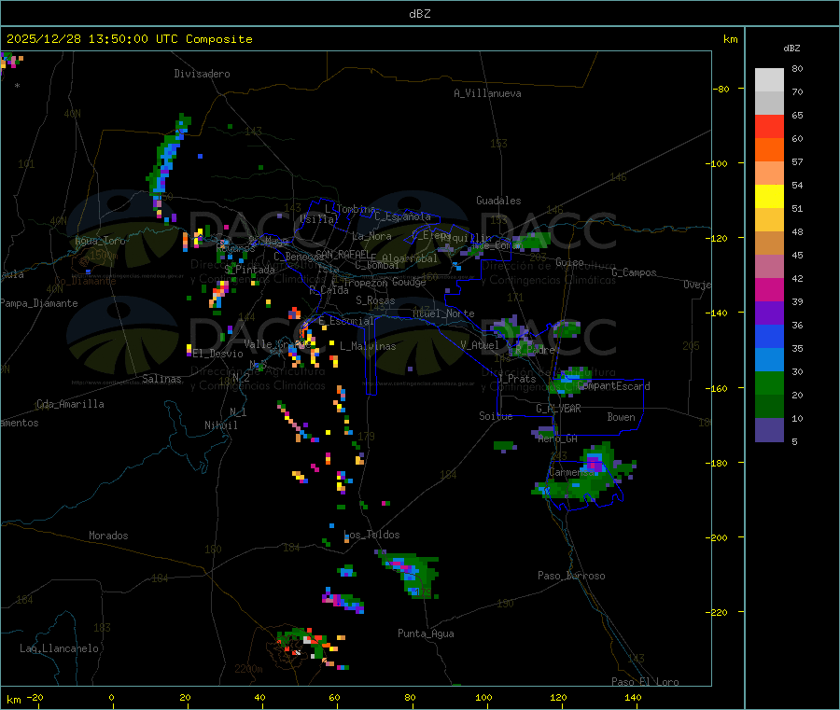Click the Atuel_Norte map label
The image size is (840, 710).
click(x=443, y=313)
